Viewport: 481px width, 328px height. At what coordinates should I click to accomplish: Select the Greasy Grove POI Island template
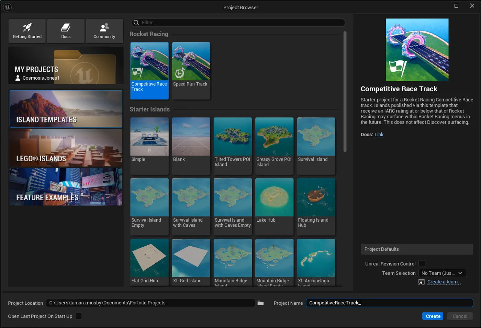tap(274, 146)
